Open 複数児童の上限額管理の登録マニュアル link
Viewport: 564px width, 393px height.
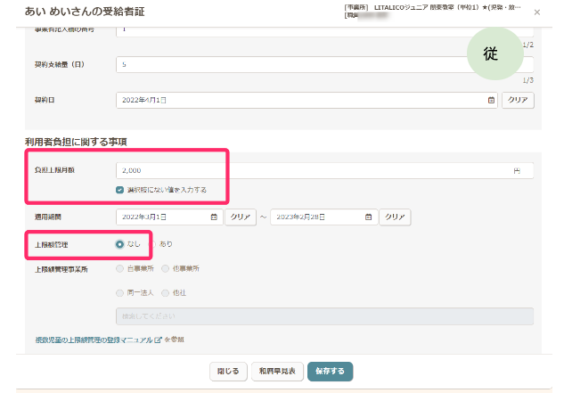[87, 340]
